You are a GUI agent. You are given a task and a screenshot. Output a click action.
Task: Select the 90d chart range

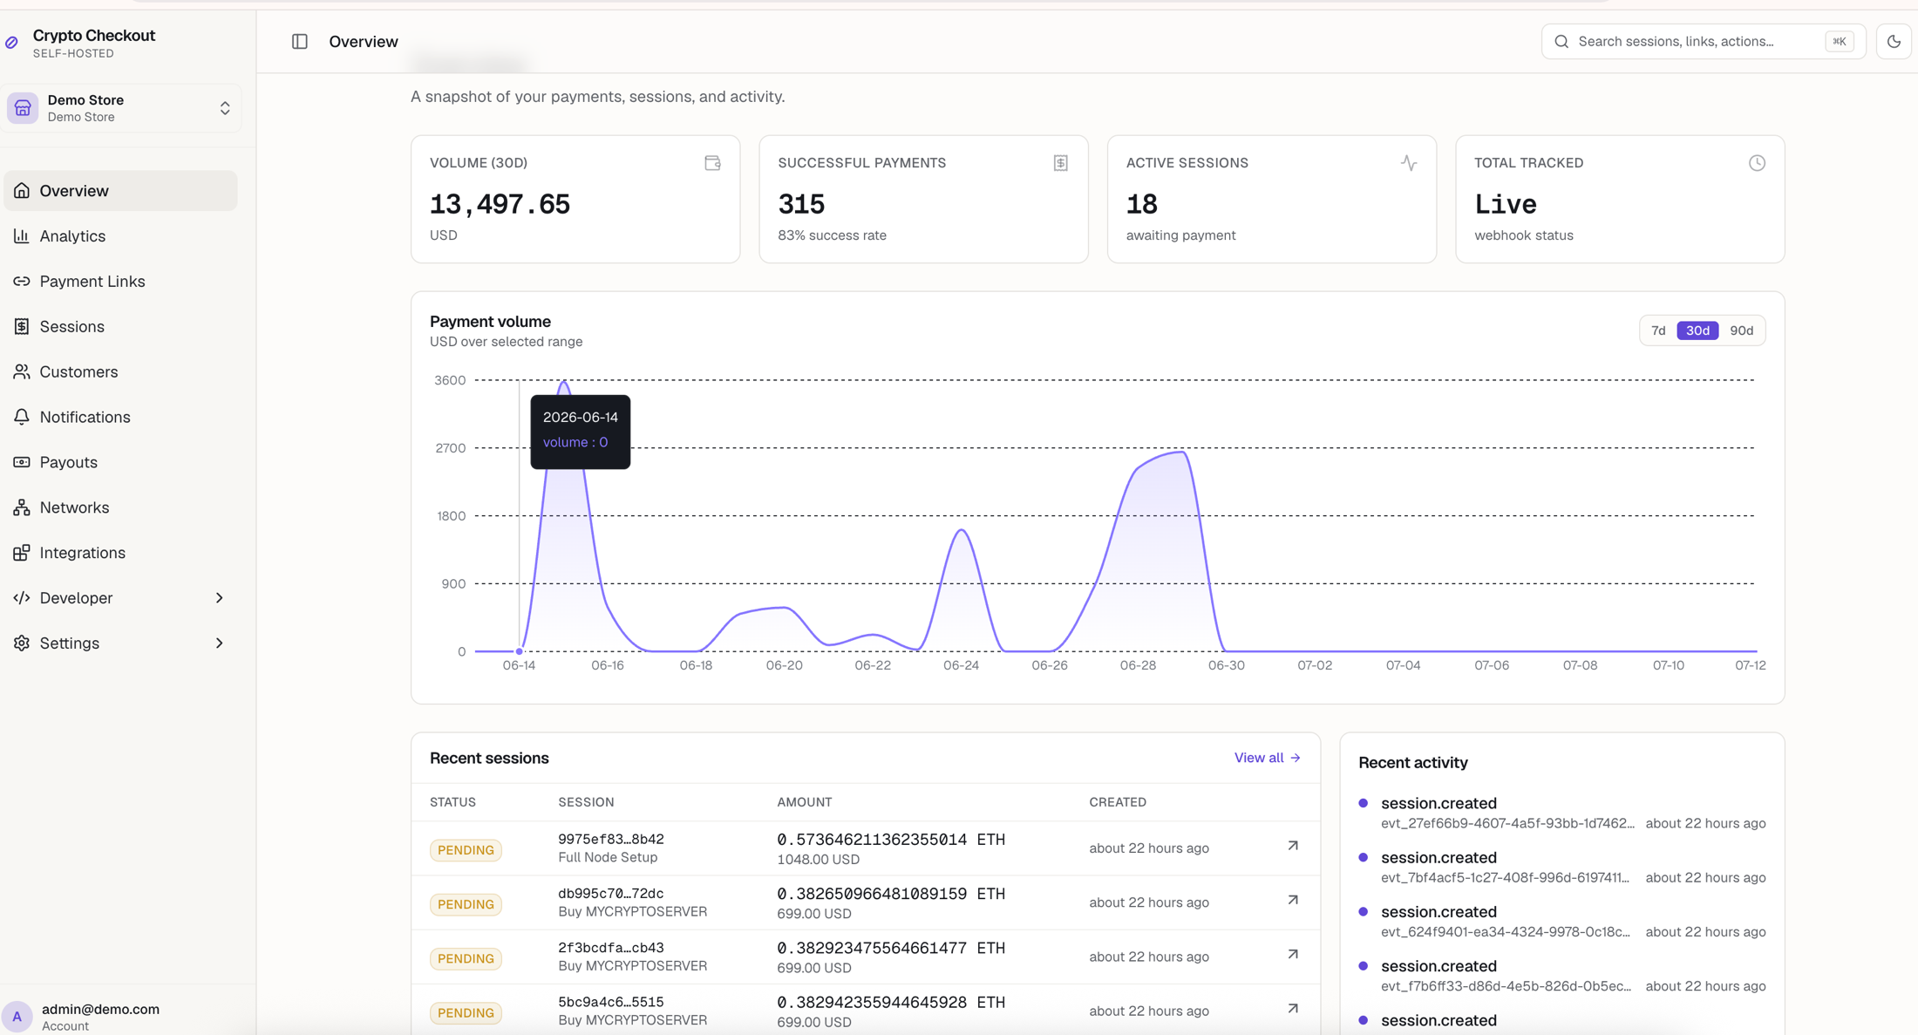click(1741, 330)
